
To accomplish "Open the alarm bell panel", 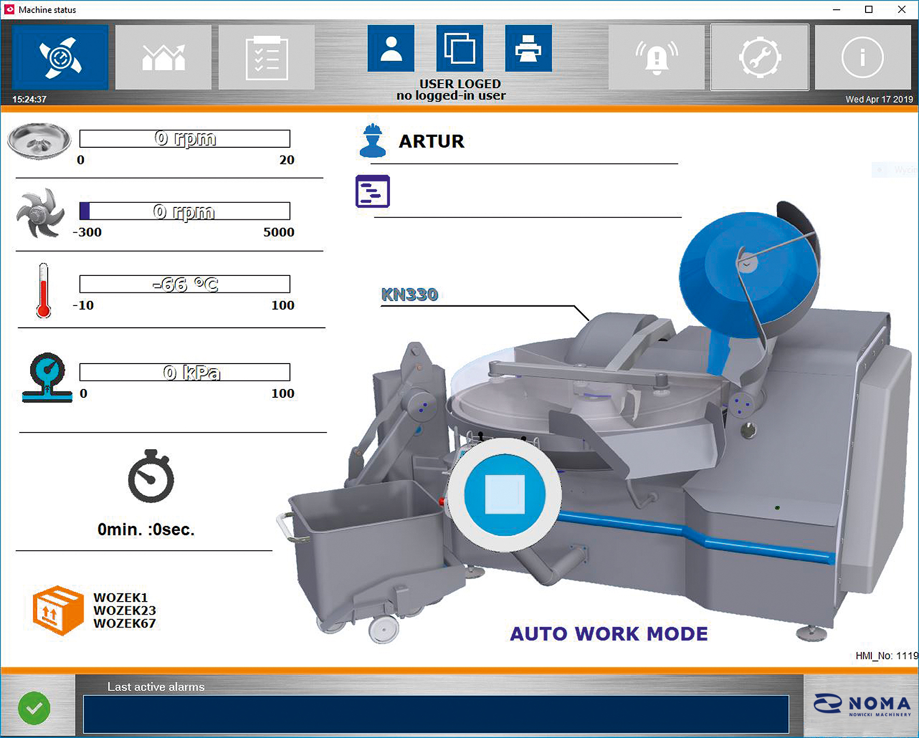I will coord(657,57).
